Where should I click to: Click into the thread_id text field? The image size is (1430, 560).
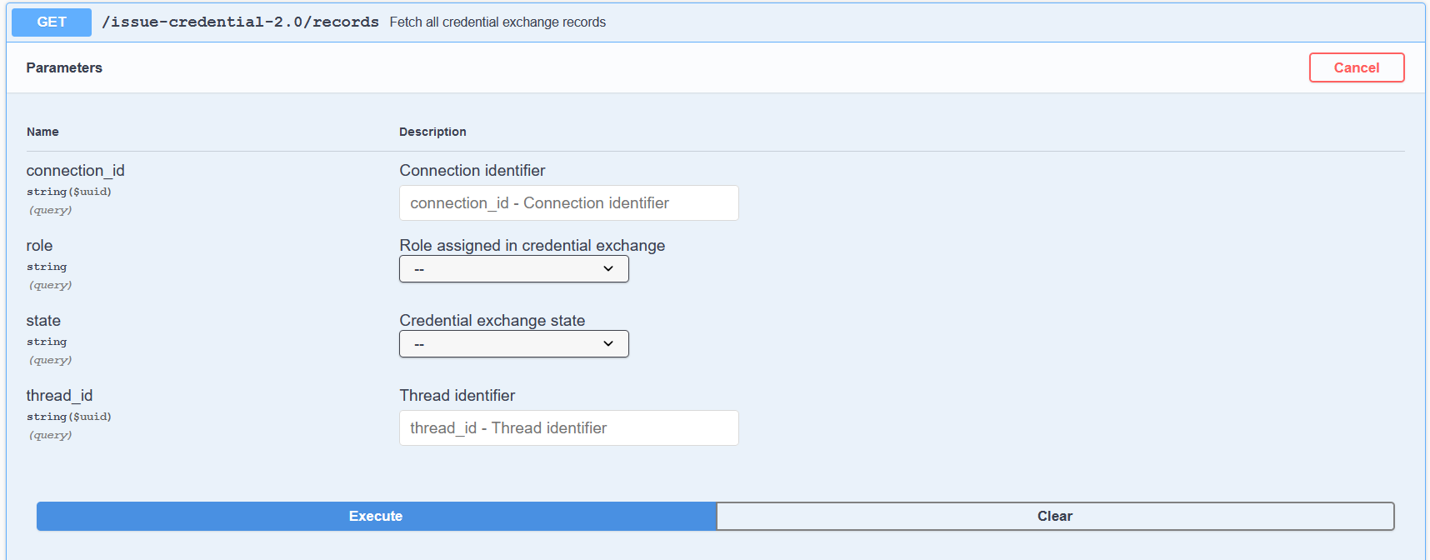(x=568, y=428)
